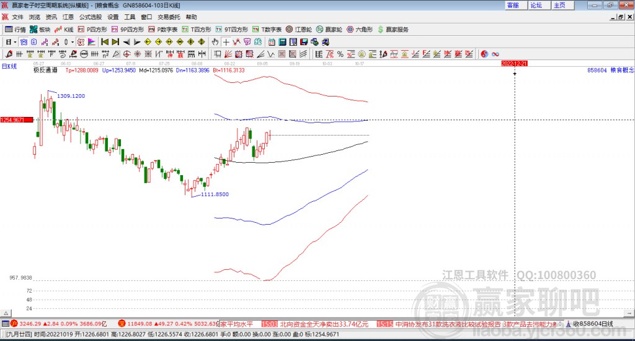Click the Bt=1116.3133 indicator value
The width and height of the screenshot is (635, 341).
tap(229, 71)
